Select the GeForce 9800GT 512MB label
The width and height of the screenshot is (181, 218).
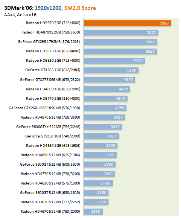pyautogui.click(x=50, y=164)
